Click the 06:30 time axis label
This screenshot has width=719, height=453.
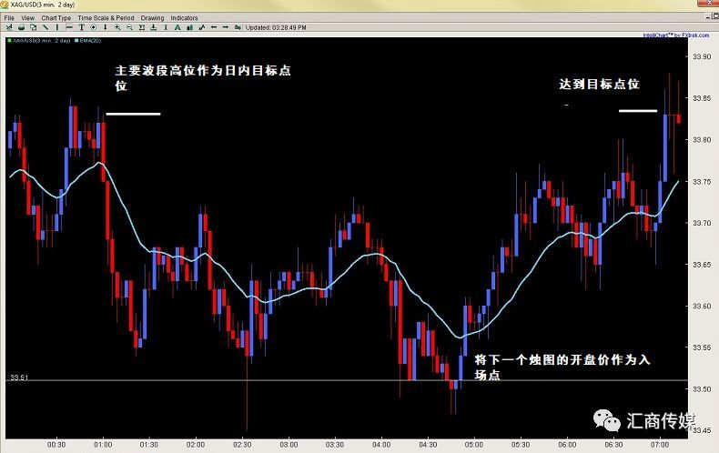coord(613,445)
